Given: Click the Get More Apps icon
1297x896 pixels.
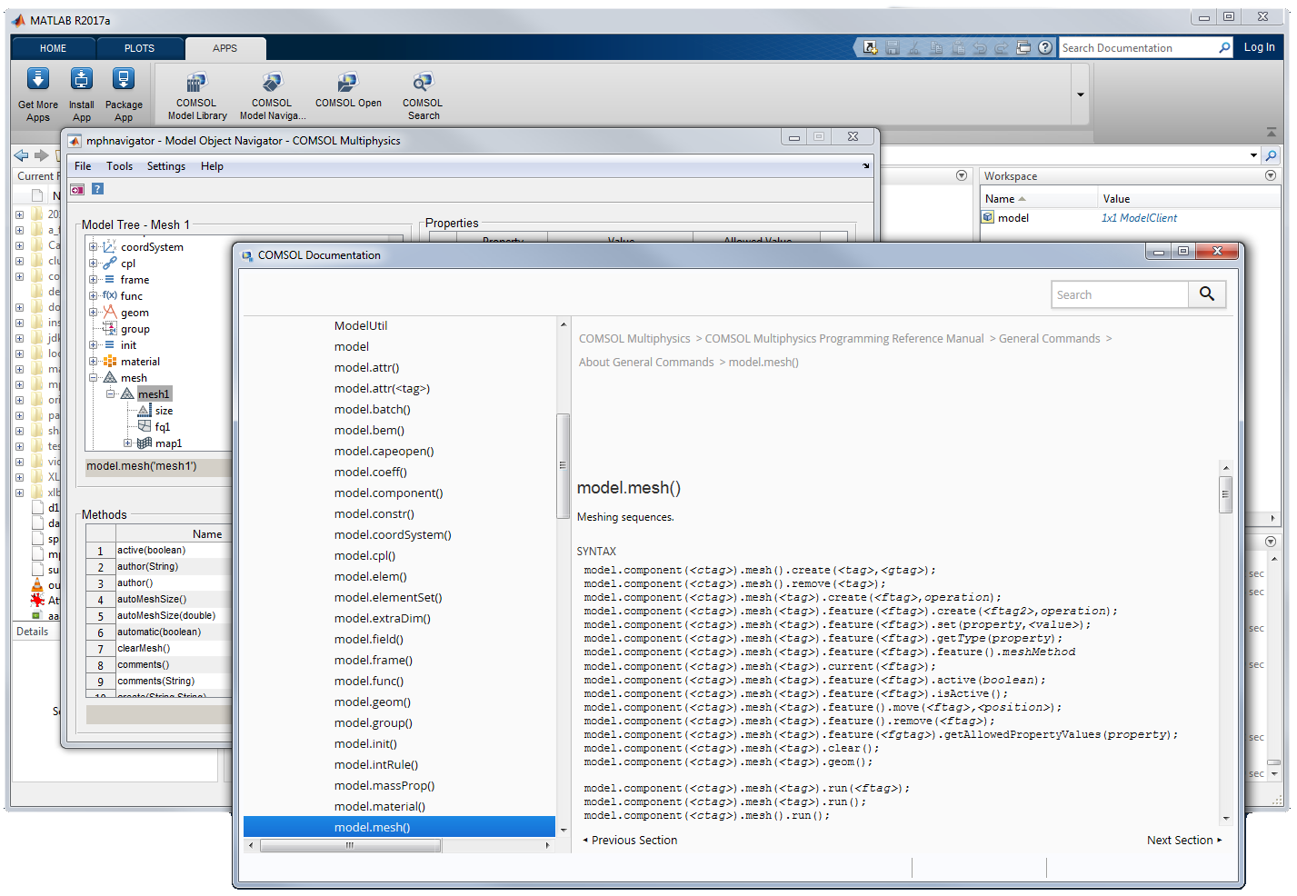Looking at the screenshot, I should [x=37, y=81].
